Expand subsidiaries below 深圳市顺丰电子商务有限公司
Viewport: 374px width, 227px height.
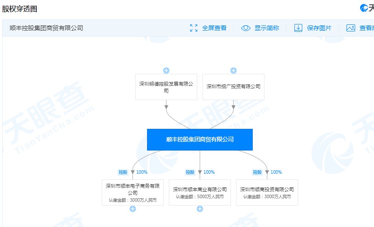133,209
